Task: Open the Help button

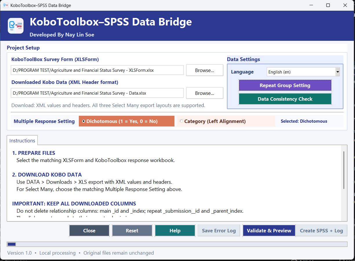Action: (175, 231)
